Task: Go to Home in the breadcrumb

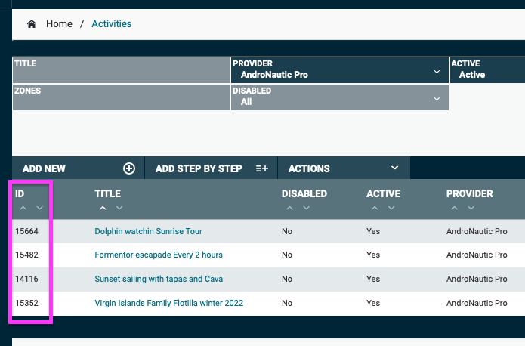Action: coord(59,24)
